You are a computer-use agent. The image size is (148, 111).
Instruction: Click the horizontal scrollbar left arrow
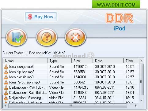[5, 105]
